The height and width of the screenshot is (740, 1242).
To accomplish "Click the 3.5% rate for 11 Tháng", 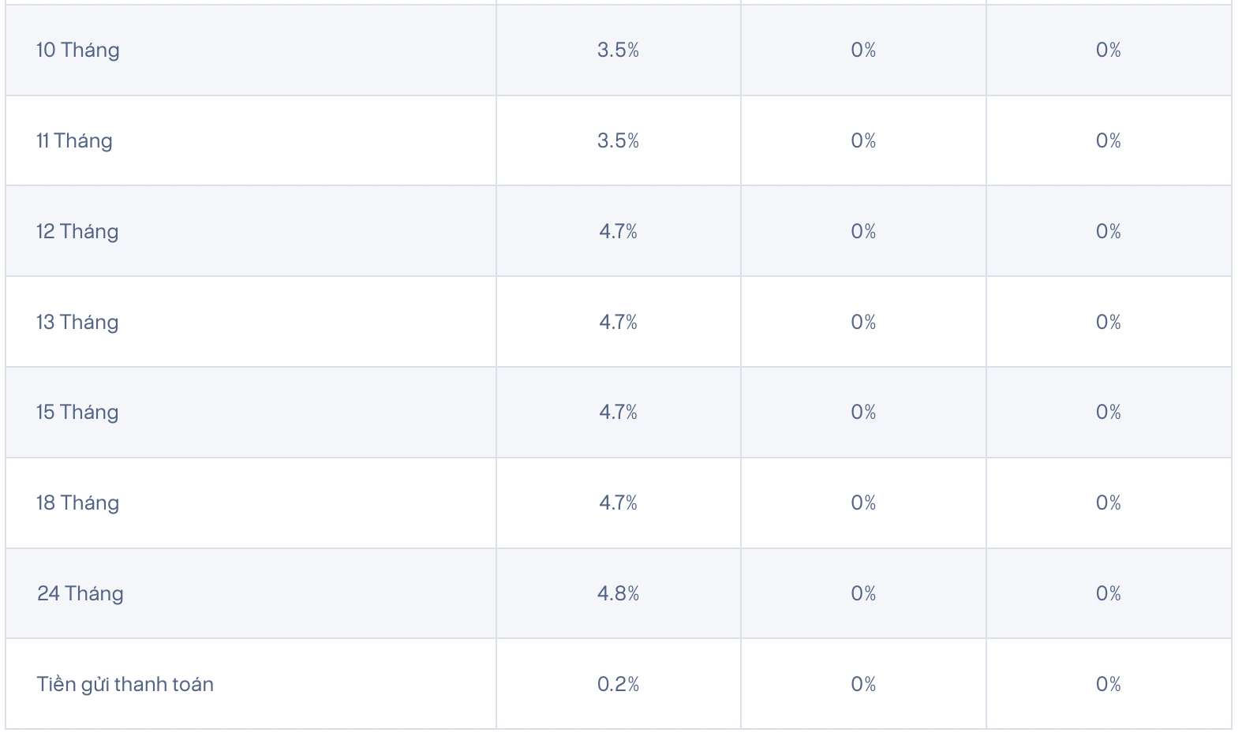I will point(618,141).
